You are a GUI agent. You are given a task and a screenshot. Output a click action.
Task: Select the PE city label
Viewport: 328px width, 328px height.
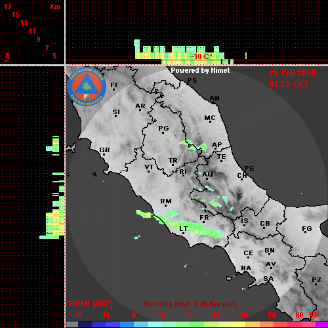(249, 168)
